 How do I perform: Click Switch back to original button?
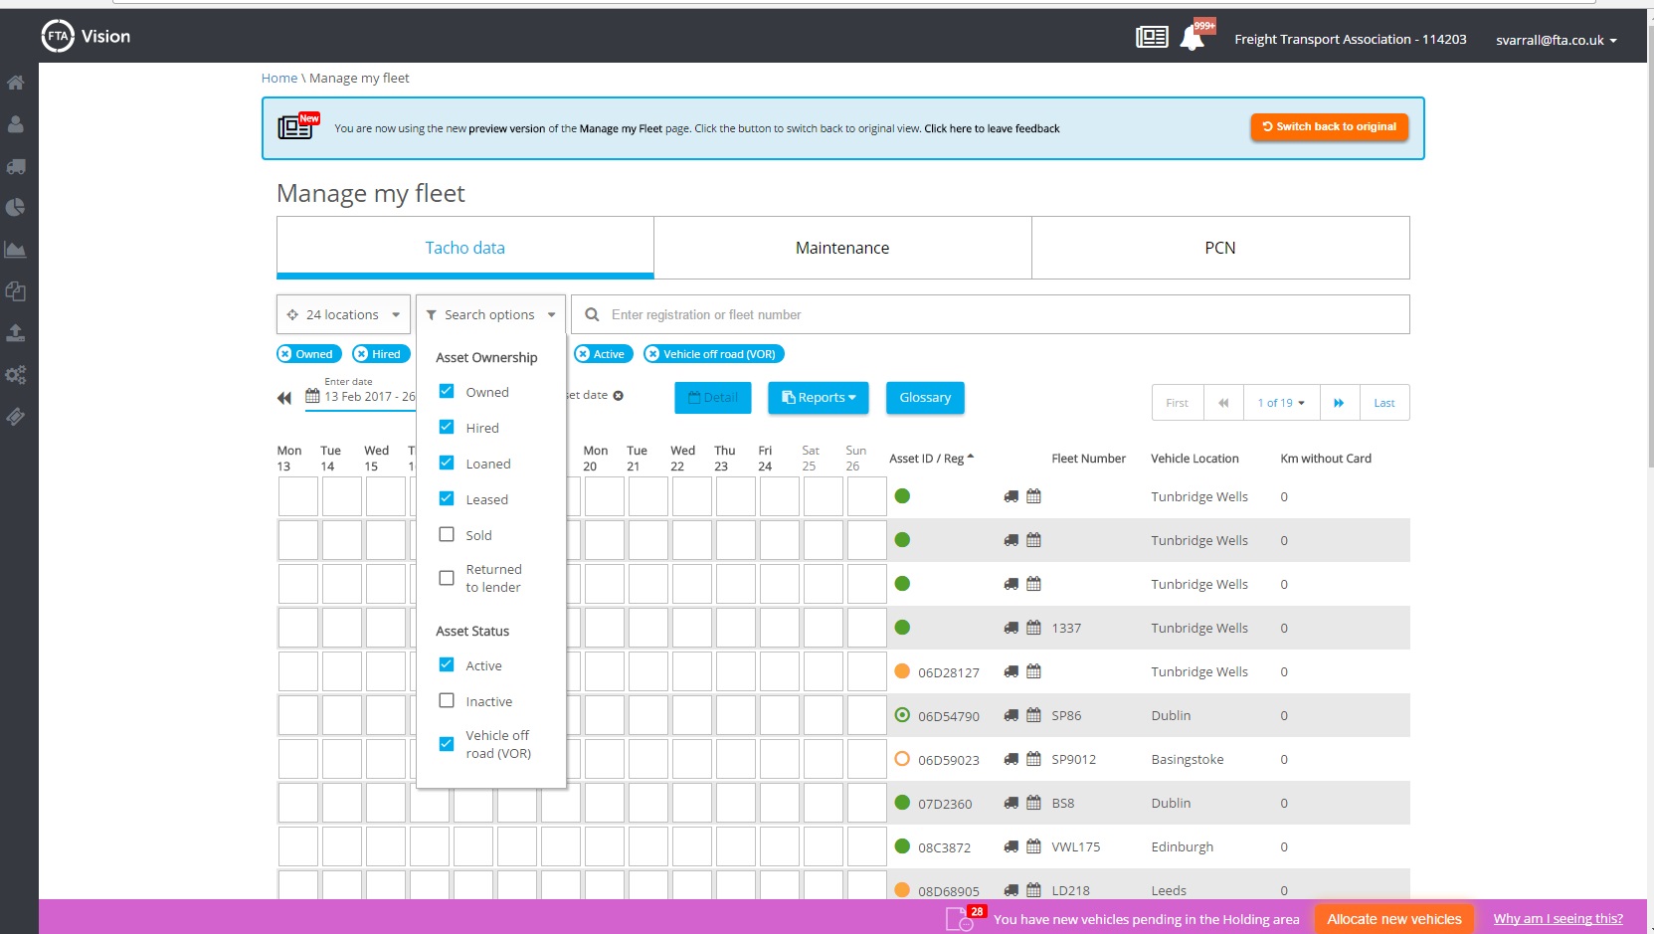tap(1329, 127)
